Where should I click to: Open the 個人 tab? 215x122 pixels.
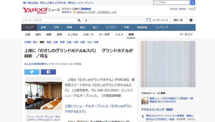pyautogui.click(x=95, y=27)
